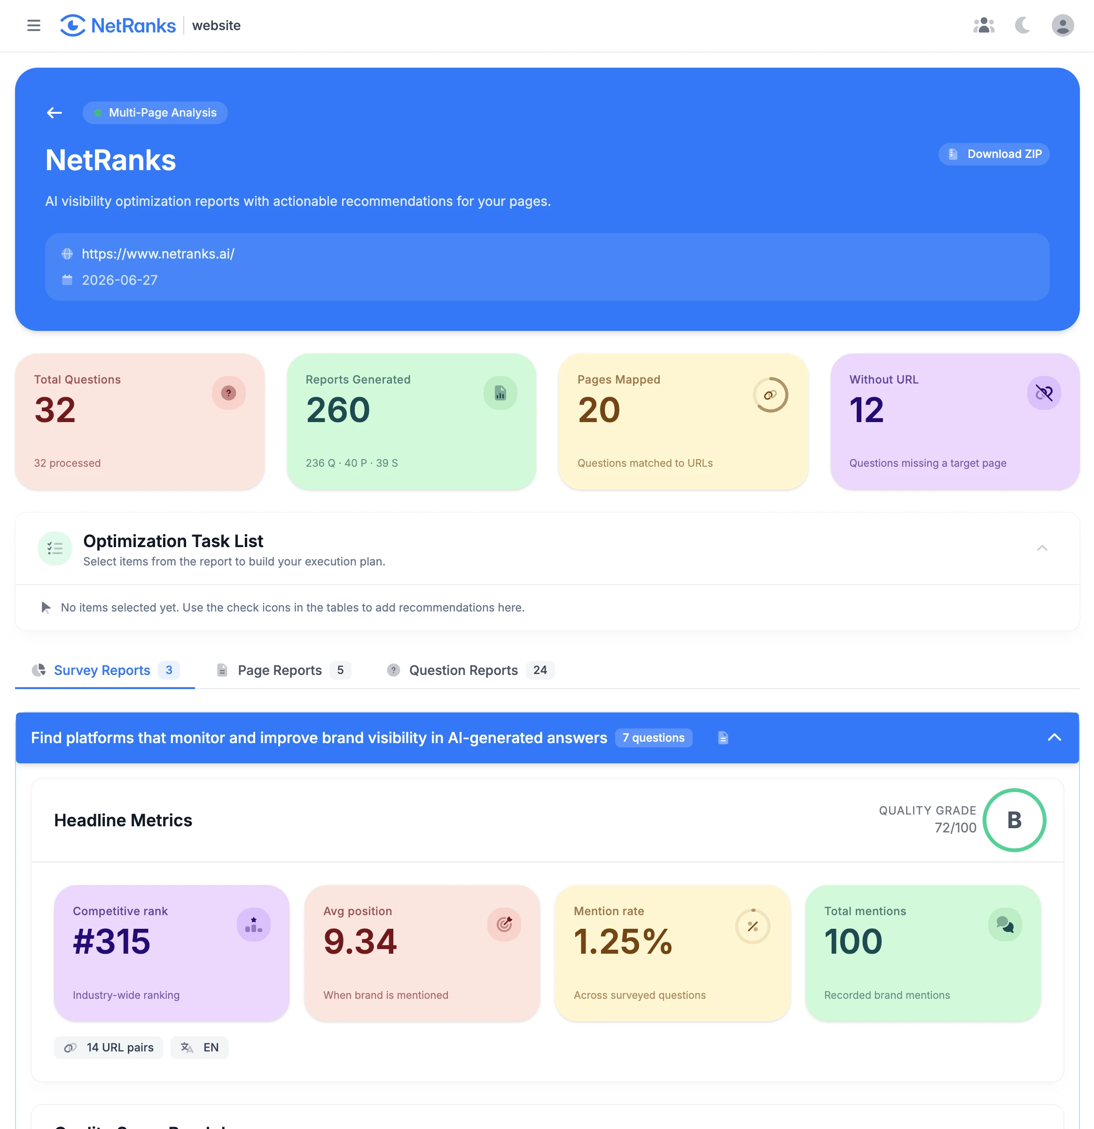Image resolution: width=1094 pixels, height=1129 pixels.
Task: Open the survey report document icon
Action: click(723, 738)
